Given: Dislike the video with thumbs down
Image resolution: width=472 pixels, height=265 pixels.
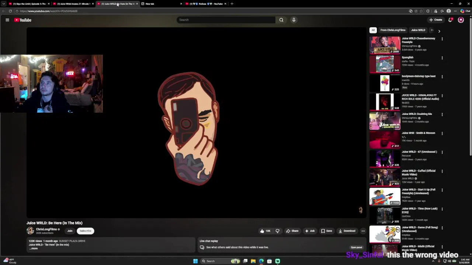Looking at the screenshot, I should (x=278, y=231).
